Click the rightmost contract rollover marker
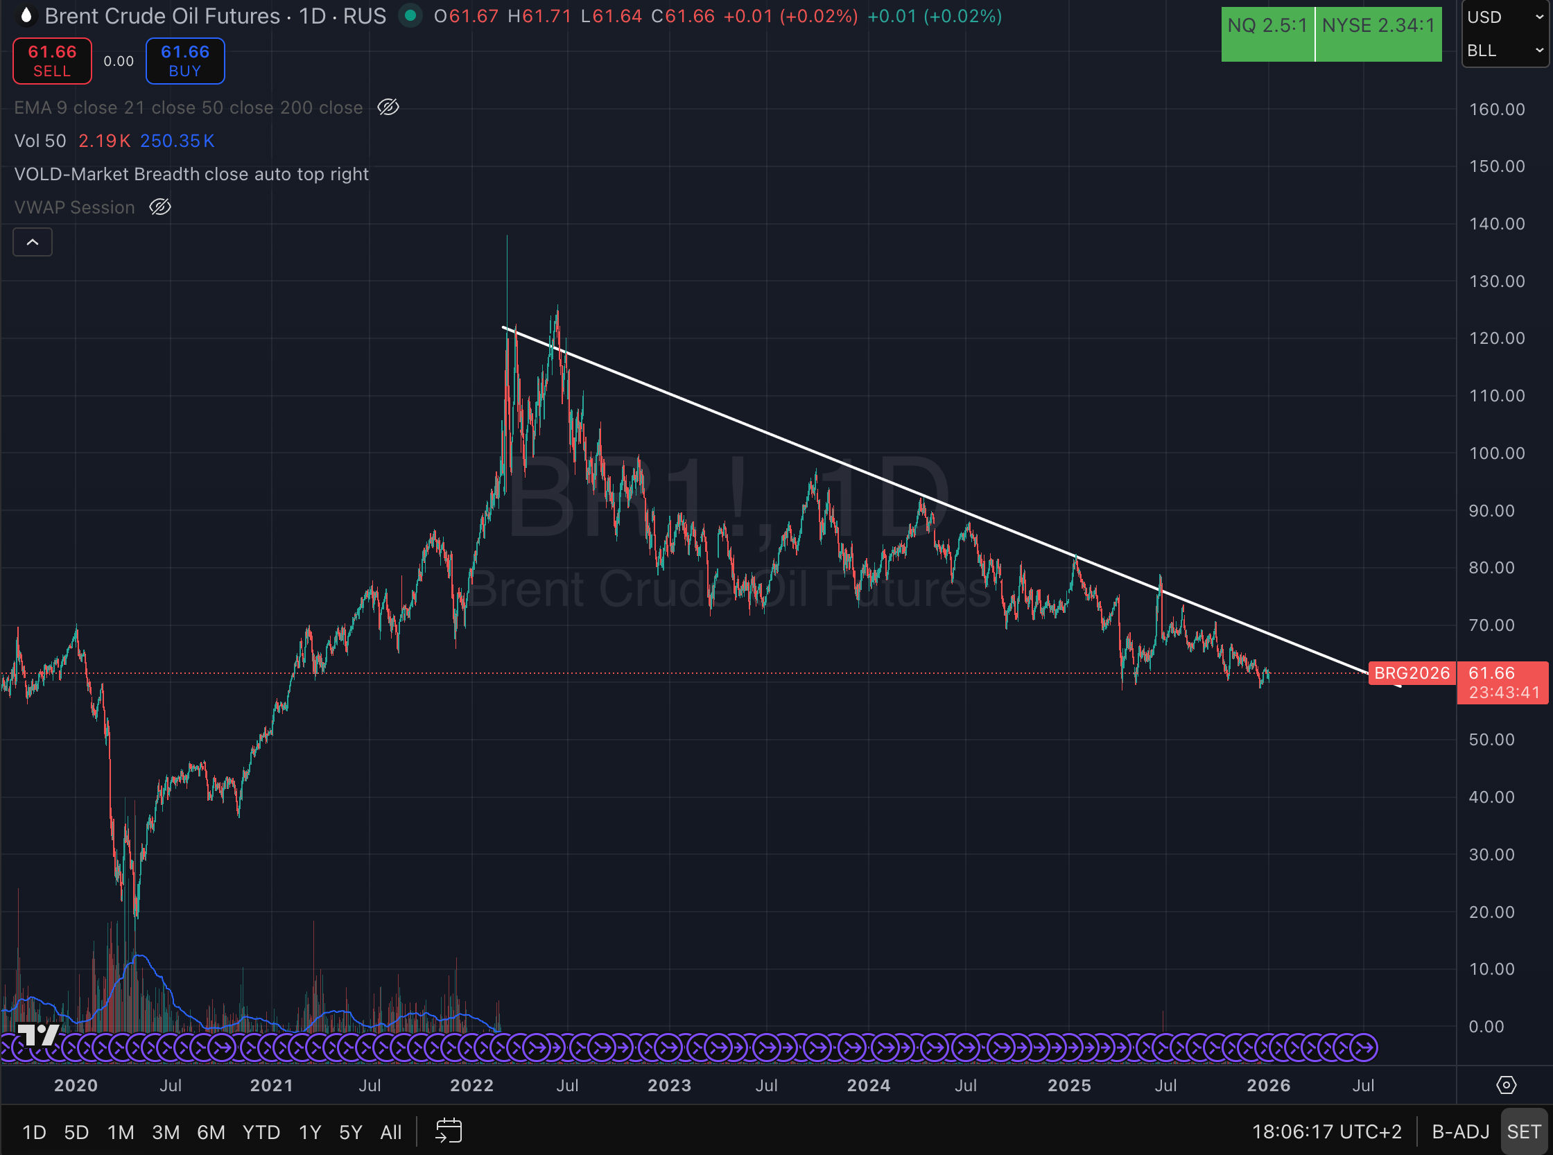This screenshot has height=1155, width=1553. [x=1364, y=1048]
